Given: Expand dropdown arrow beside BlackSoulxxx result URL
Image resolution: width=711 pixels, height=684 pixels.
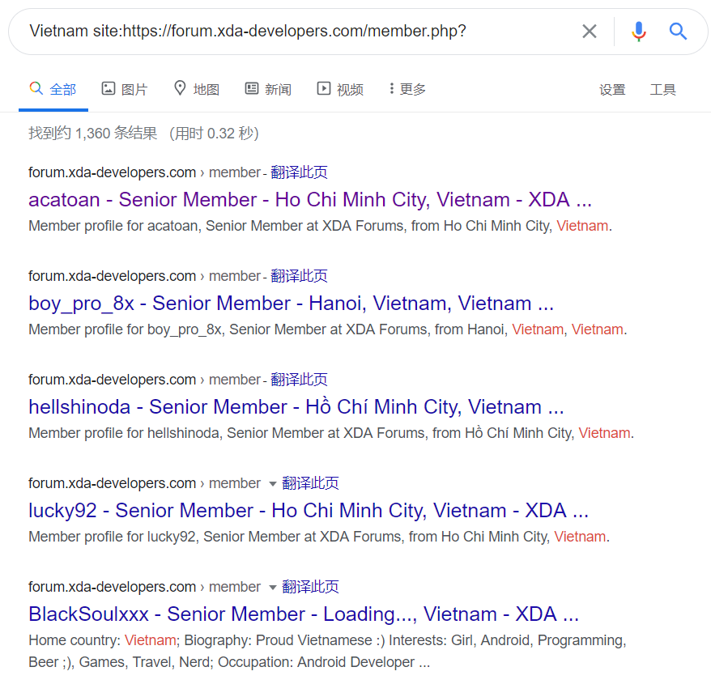Looking at the screenshot, I should click(x=273, y=588).
